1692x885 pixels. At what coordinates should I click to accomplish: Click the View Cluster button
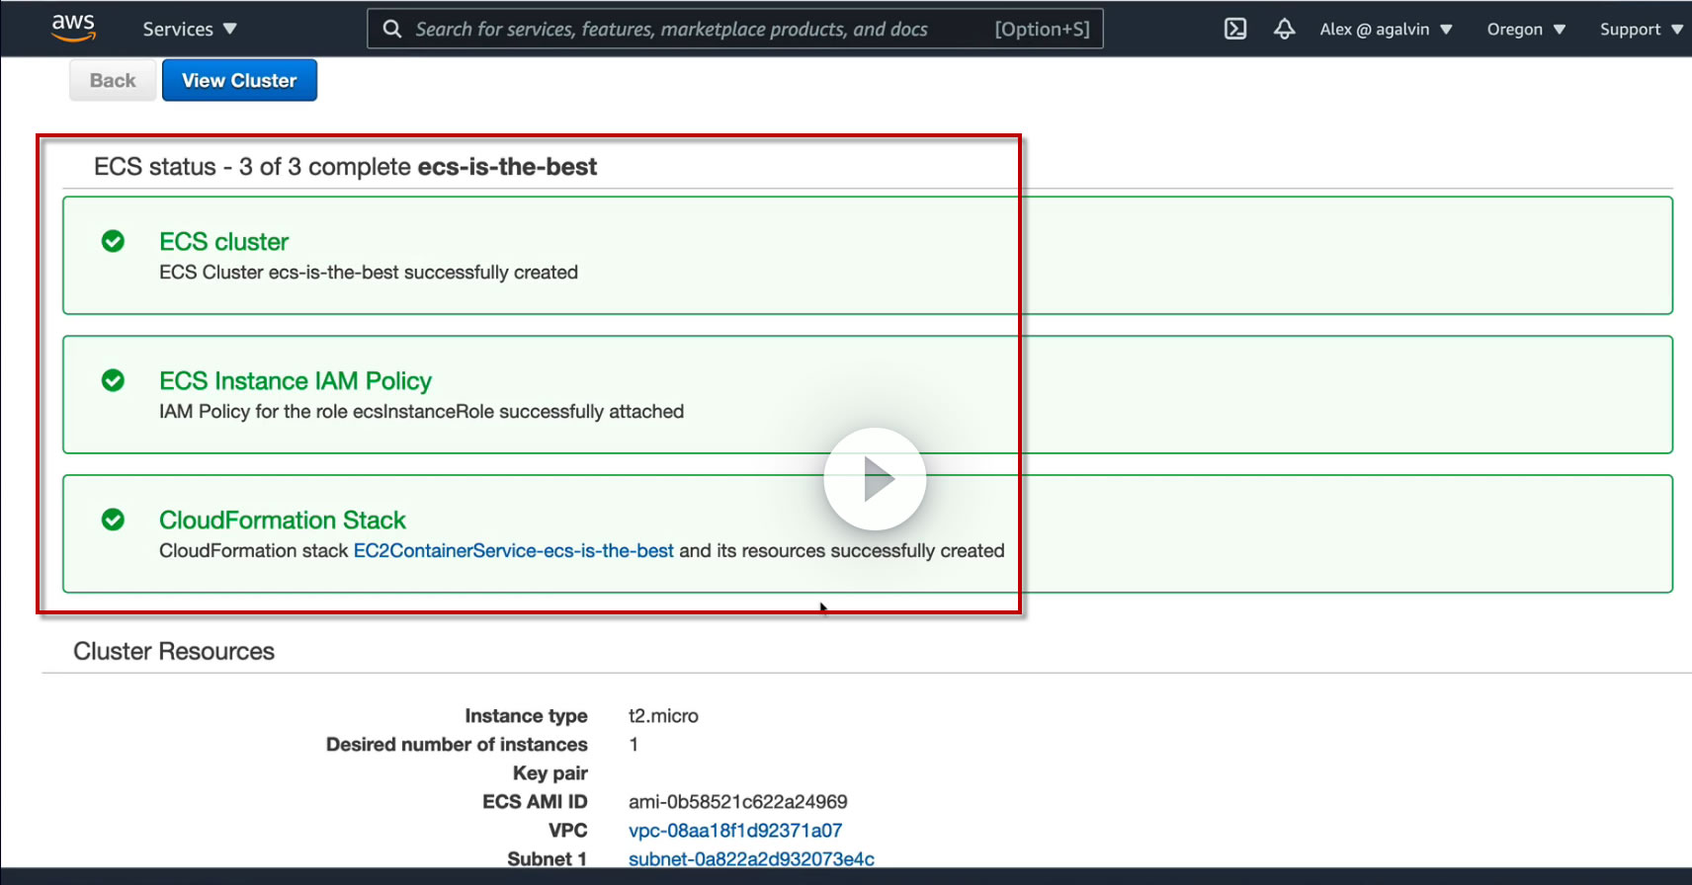[239, 80]
